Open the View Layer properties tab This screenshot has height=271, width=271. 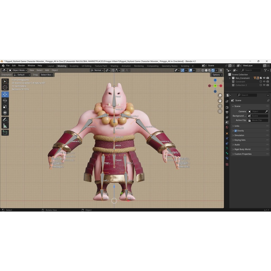click(x=227, y=117)
